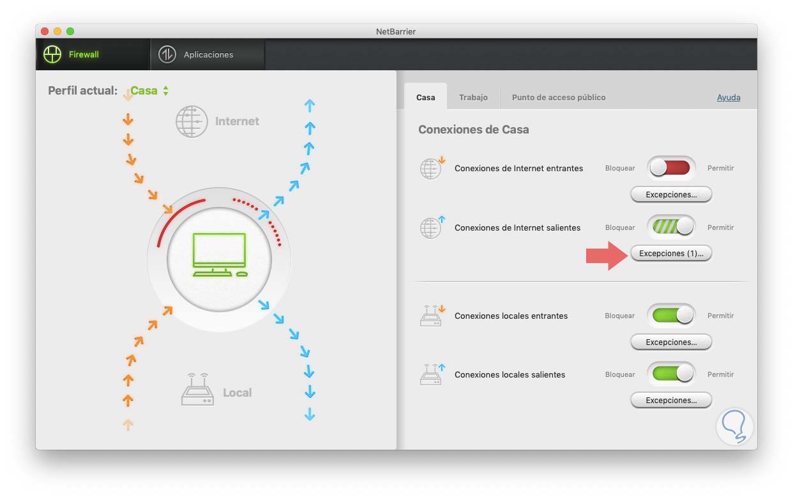This screenshot has width=793, height=497.
Task: Click the Local router icon in diagram
Action: click(x=197, y=390)
